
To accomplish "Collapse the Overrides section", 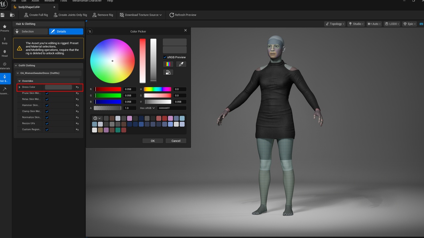I will point(20,81).
